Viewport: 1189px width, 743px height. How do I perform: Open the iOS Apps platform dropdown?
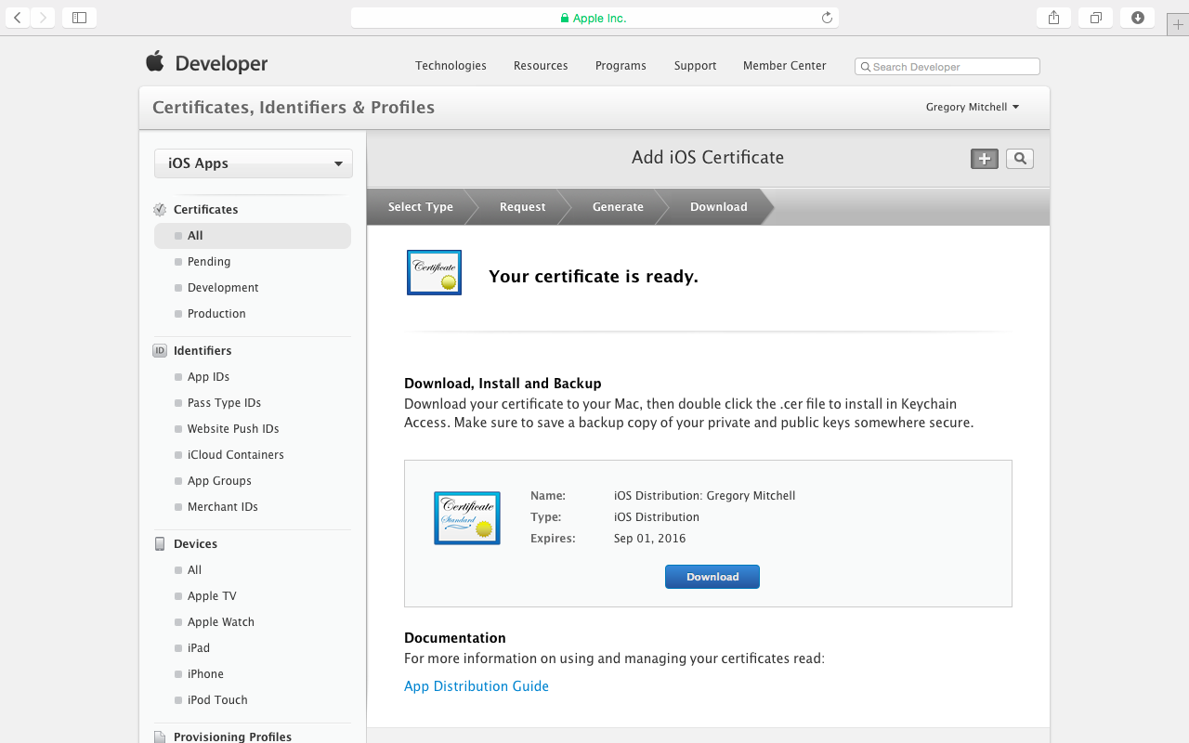pyautogui.click(x=254, y=163)
